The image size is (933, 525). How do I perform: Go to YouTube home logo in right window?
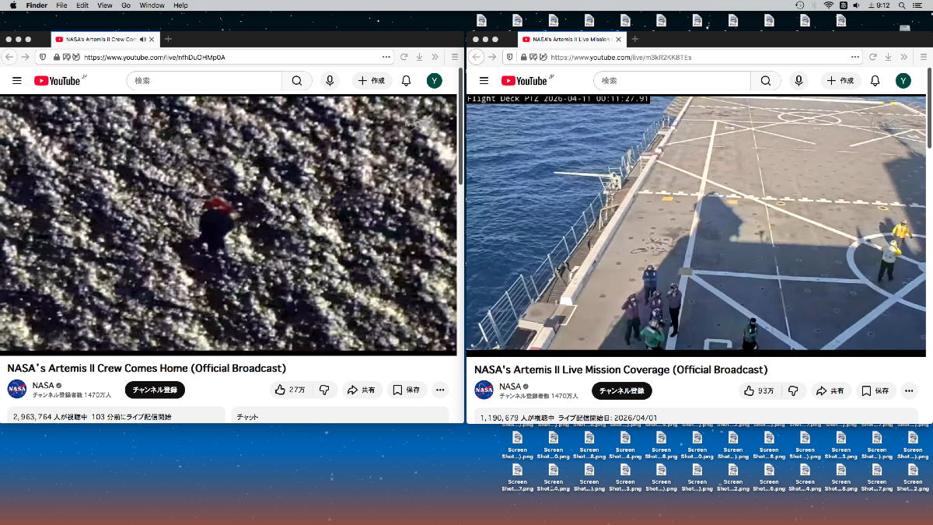[527, 81]
